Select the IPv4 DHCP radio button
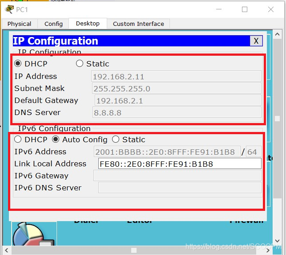This screenshot has height=255, width=286. 18,64
